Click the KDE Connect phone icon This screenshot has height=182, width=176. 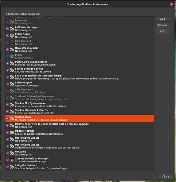(x=12, y=43)
